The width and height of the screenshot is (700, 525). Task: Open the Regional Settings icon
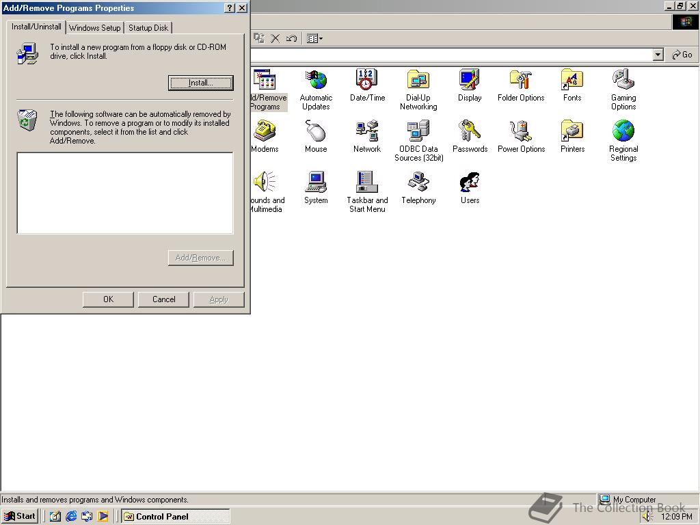tap(623, 141)
